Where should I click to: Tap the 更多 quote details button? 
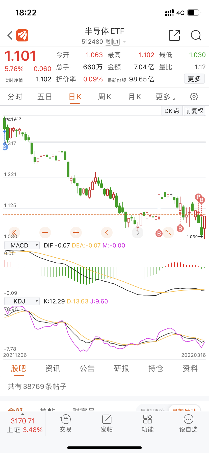click(x=194, y=79)
